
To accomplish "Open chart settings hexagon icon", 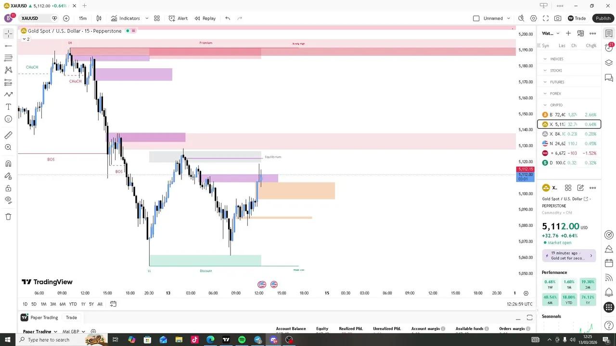I will (534, 18).
